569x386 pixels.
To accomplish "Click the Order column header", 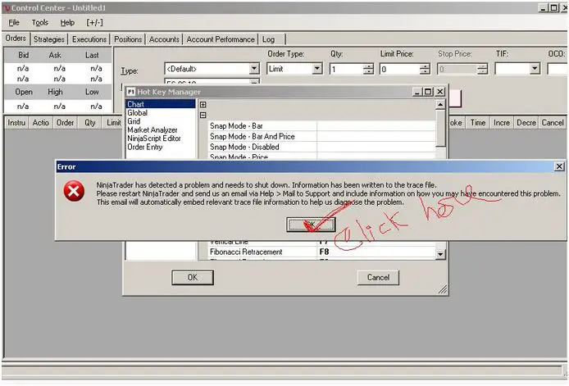I will (65, 123).
